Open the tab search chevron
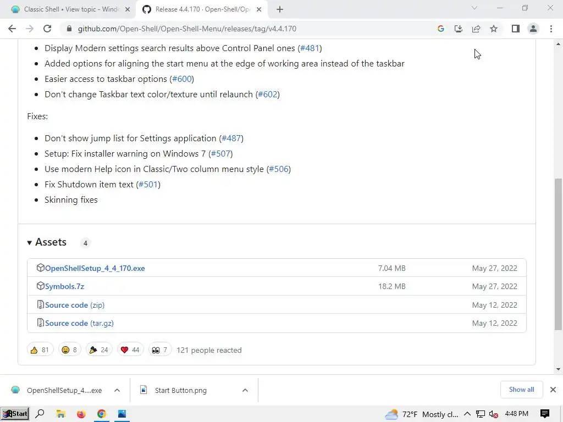This screenshot has height=422, width=563. pyautogui.click(x=474, y=8)
